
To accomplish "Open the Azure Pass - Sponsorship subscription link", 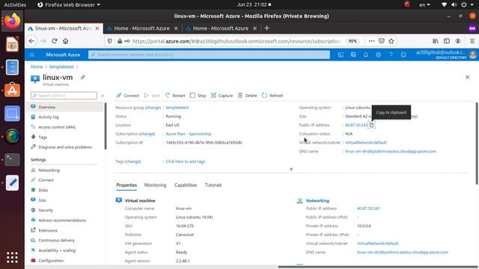I will tap(189, 134).
